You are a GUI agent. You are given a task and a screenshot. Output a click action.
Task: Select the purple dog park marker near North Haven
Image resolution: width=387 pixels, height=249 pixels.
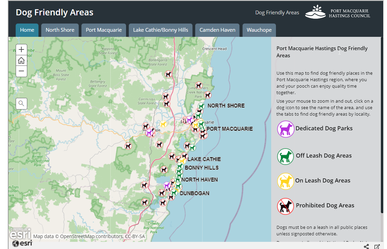coord(167,185)
